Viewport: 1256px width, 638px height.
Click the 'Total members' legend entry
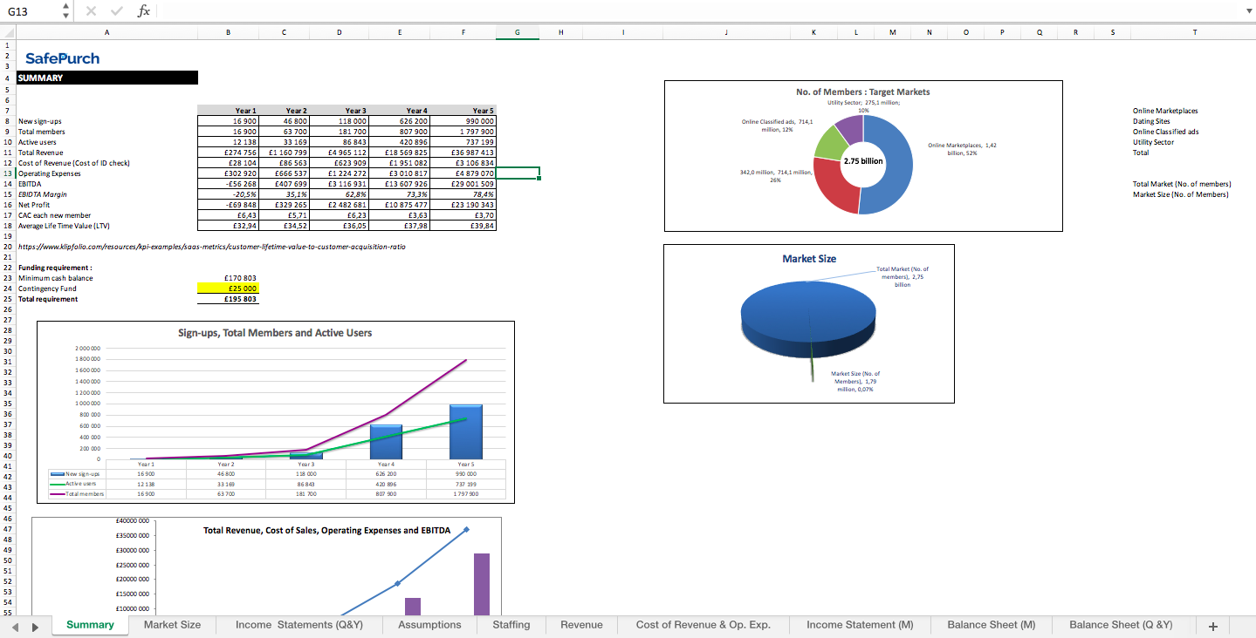tap(77, 493)
